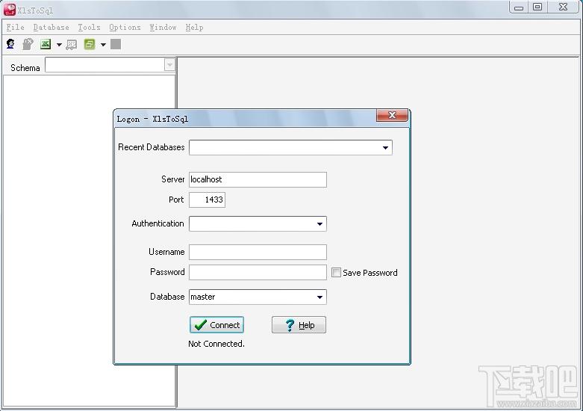Open the arrow beside the green windows icon
Image resolution: width=583 pixels, height=411 pixels.
103,45
